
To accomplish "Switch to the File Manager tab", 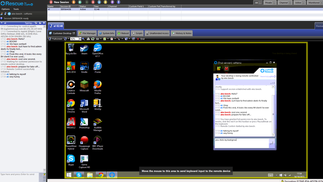I will coord(87,33).
